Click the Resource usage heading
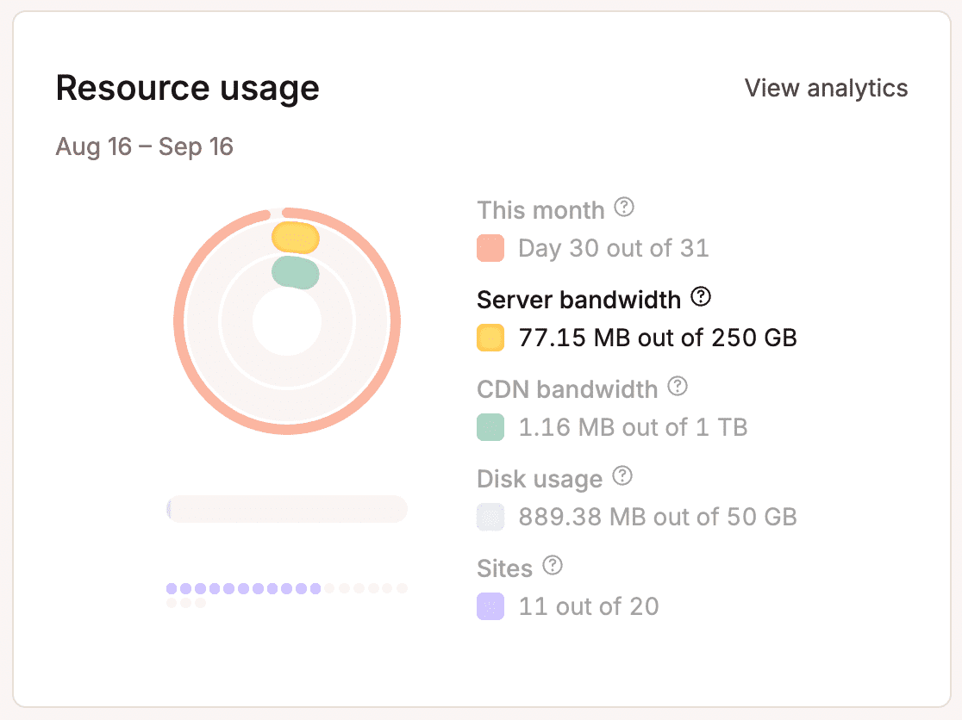This screenshot has height=720, width=962. click(x=187, y=88)
